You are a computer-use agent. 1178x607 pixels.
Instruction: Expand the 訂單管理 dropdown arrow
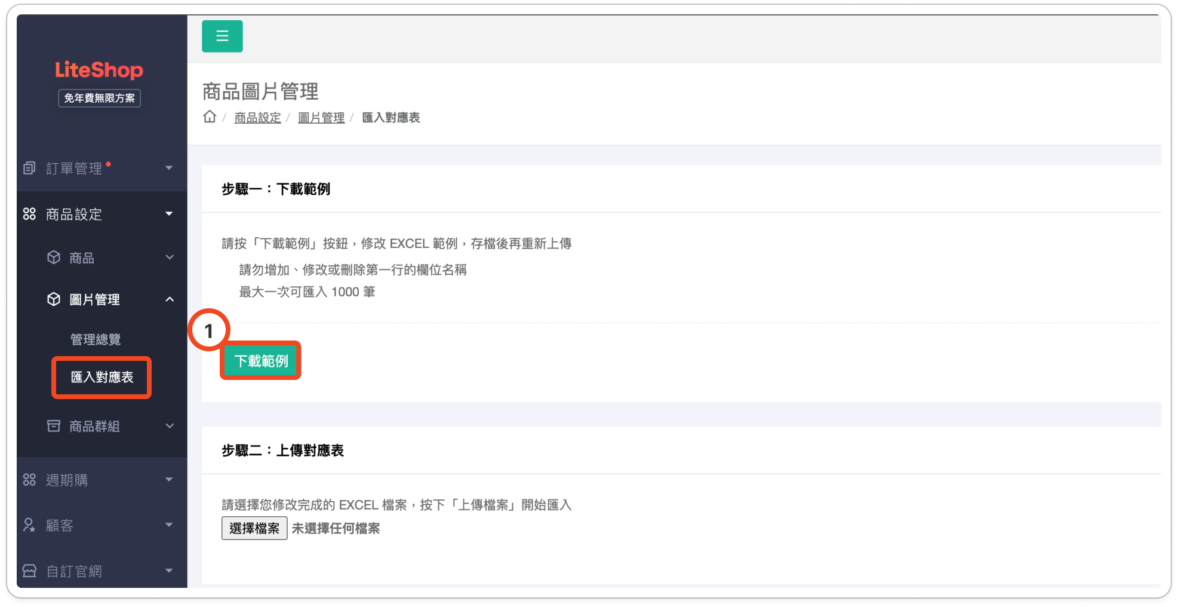[169, 168]
